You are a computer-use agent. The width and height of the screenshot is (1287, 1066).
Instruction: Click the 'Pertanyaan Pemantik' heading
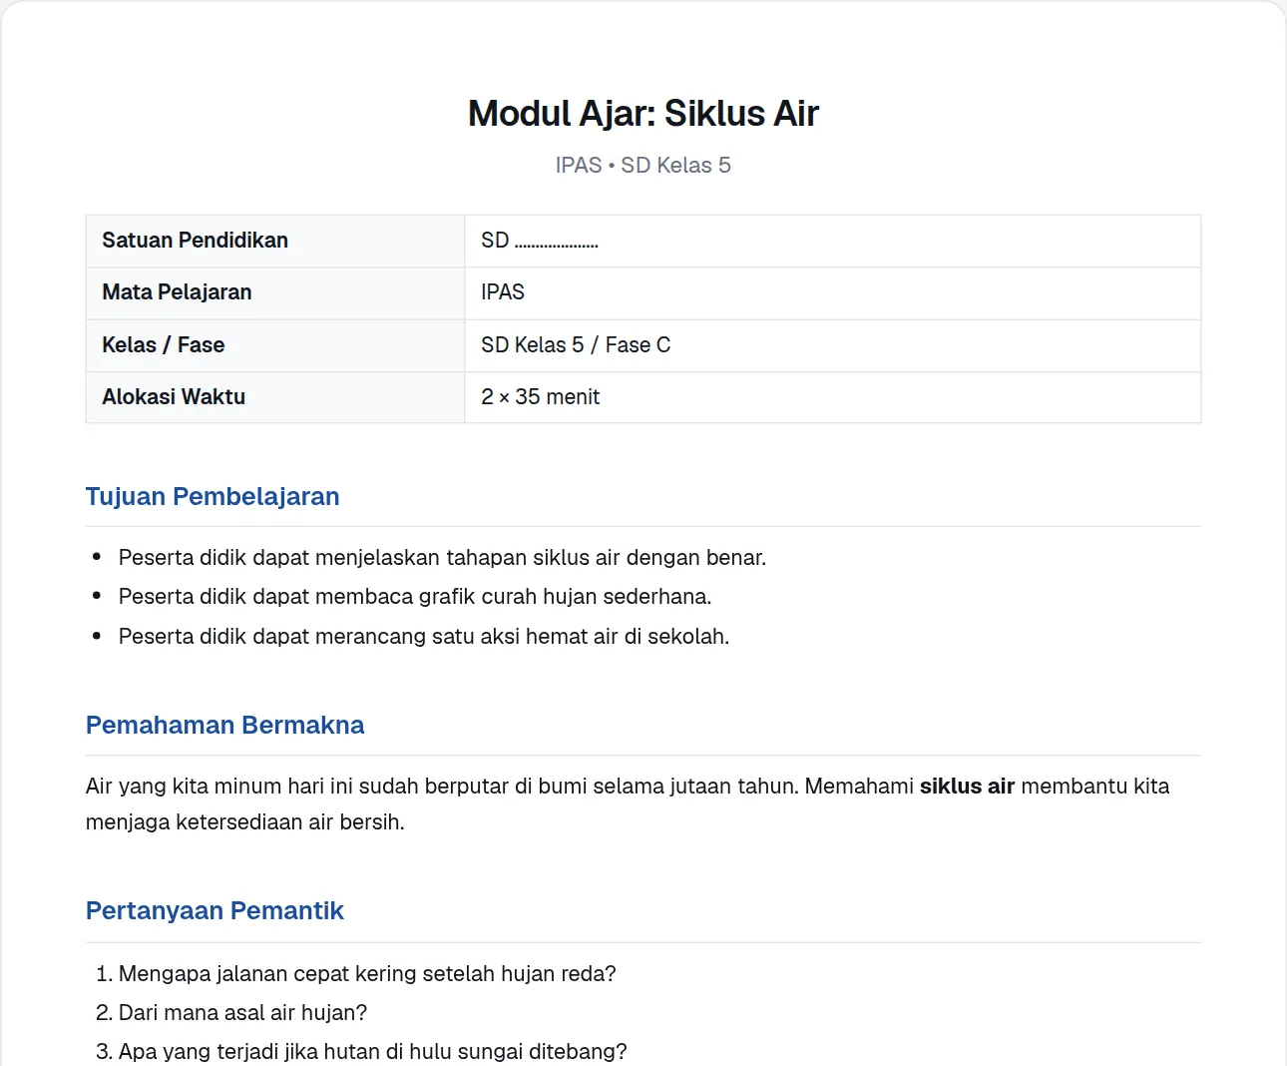214,911
